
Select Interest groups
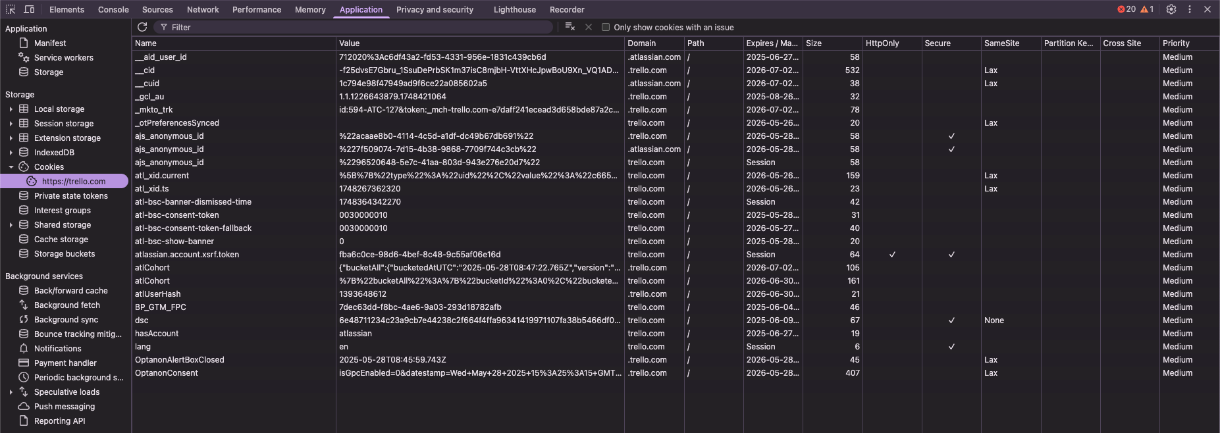[63, 211]
